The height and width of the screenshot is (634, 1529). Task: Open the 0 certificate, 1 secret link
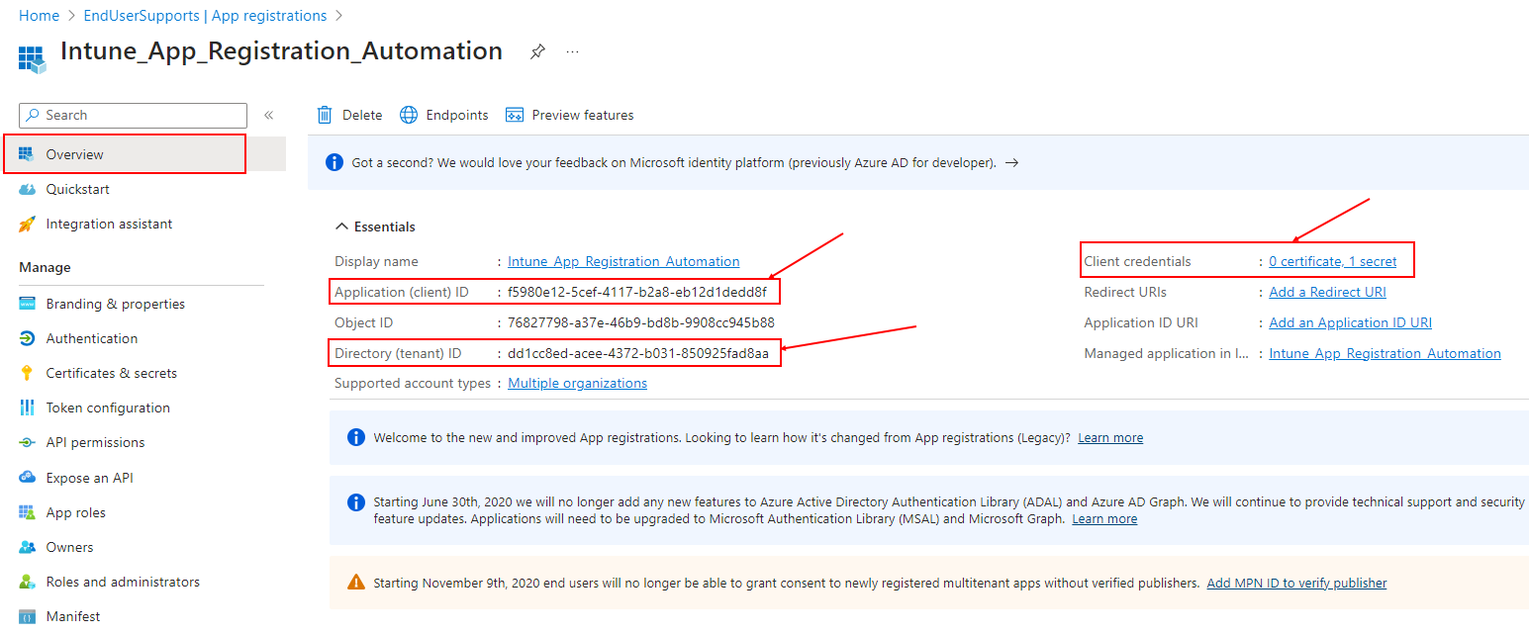tap(1333, 261)
